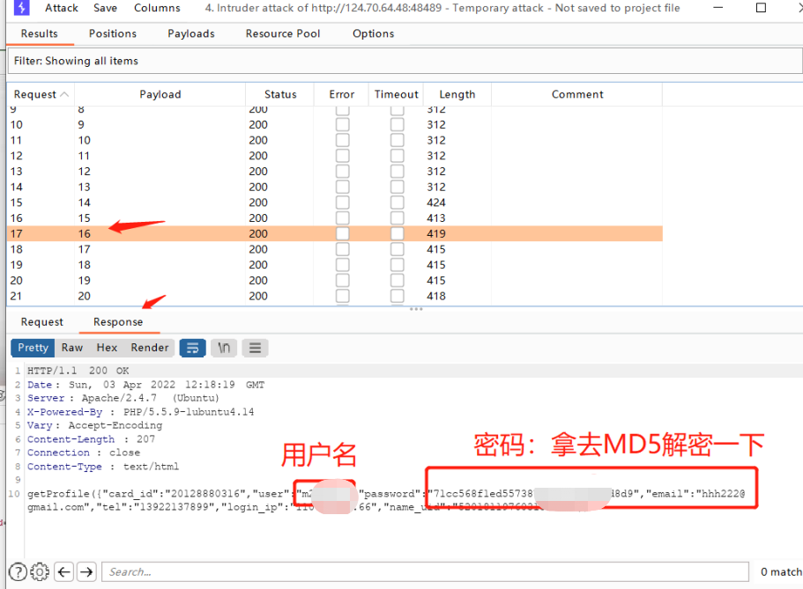Screen dimensions: 803x589
Task: Open the Response message tab
Action: (118, 322)
